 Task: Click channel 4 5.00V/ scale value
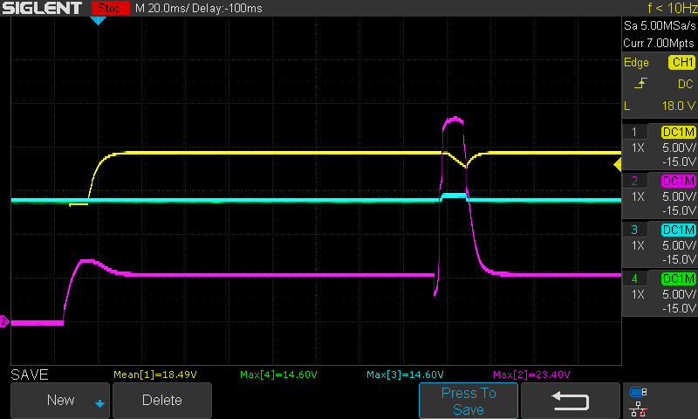coord(679,294)
